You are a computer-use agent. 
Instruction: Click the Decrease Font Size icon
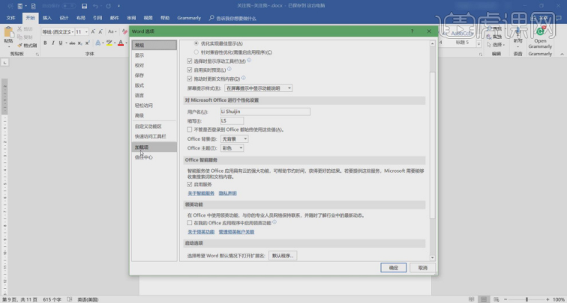(101, 31)
